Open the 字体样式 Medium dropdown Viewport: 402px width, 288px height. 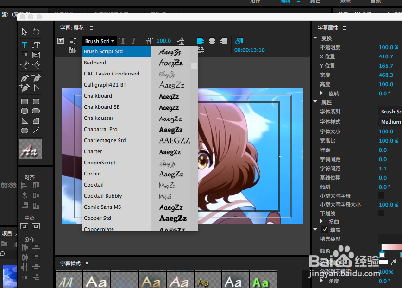[390, 122]
